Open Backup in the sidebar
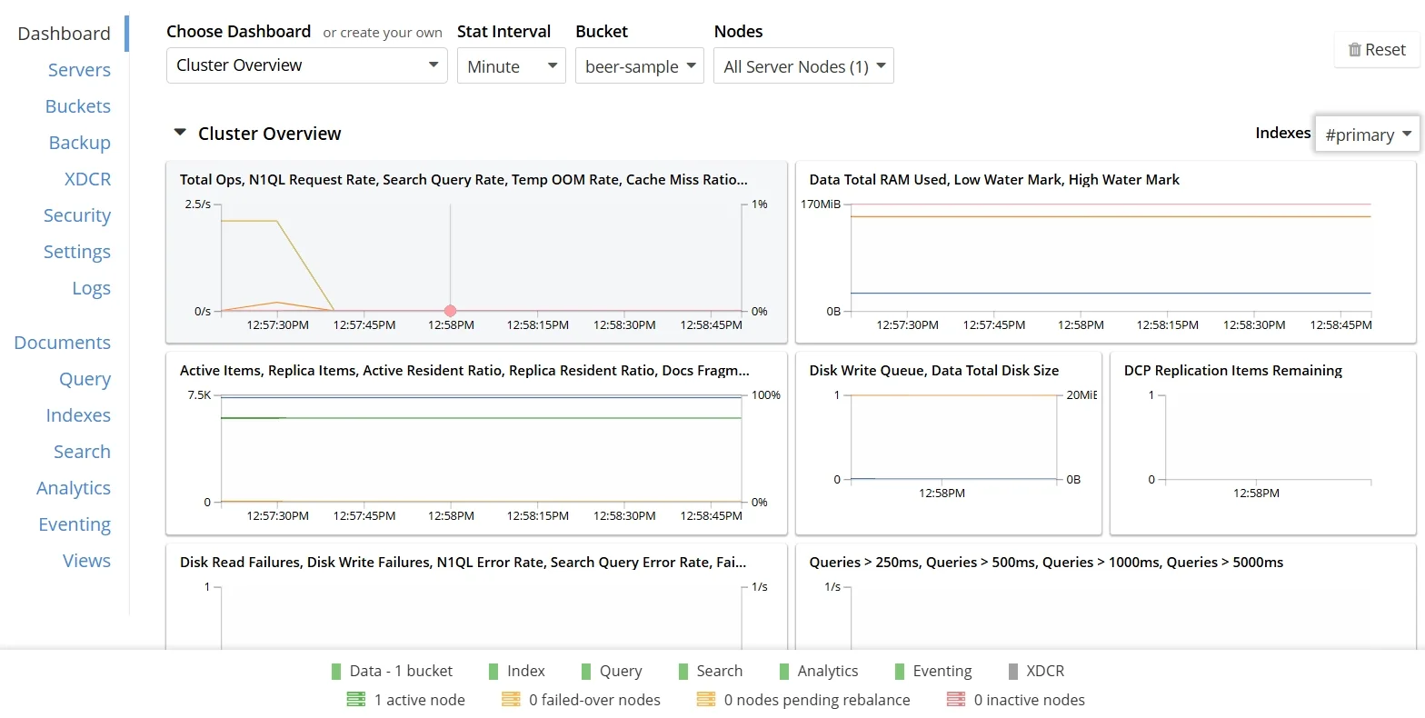The height and width of the screenshot is (718, 1425). [80, 143]
